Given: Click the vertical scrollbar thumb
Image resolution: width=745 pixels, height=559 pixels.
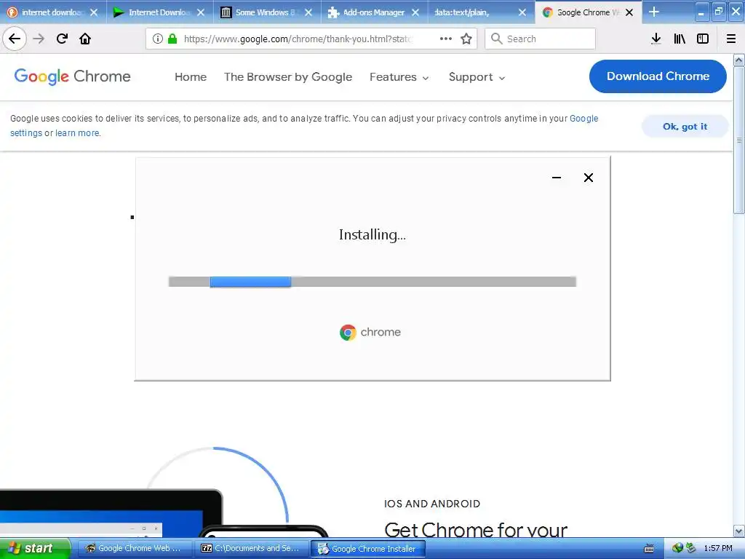Looking at the screenshot, I should pyautogui.click(x=739, y=140).
